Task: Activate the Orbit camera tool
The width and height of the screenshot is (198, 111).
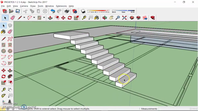Action: click(x=105, y=18)
